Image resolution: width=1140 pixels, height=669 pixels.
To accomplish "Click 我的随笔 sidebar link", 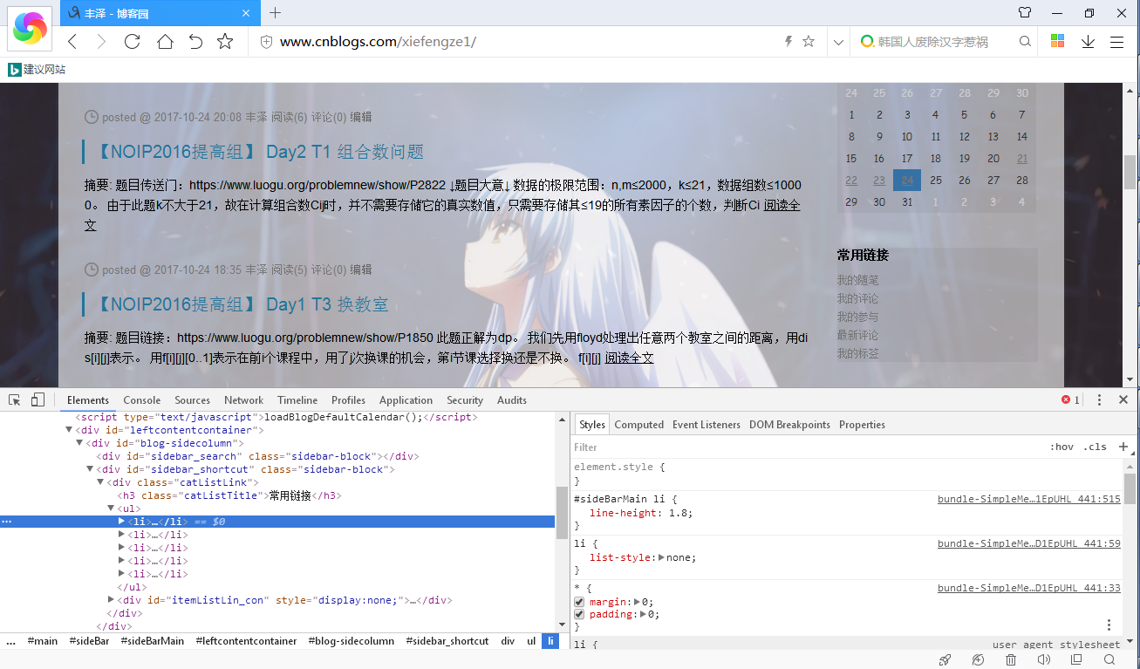I will [858, 280].
